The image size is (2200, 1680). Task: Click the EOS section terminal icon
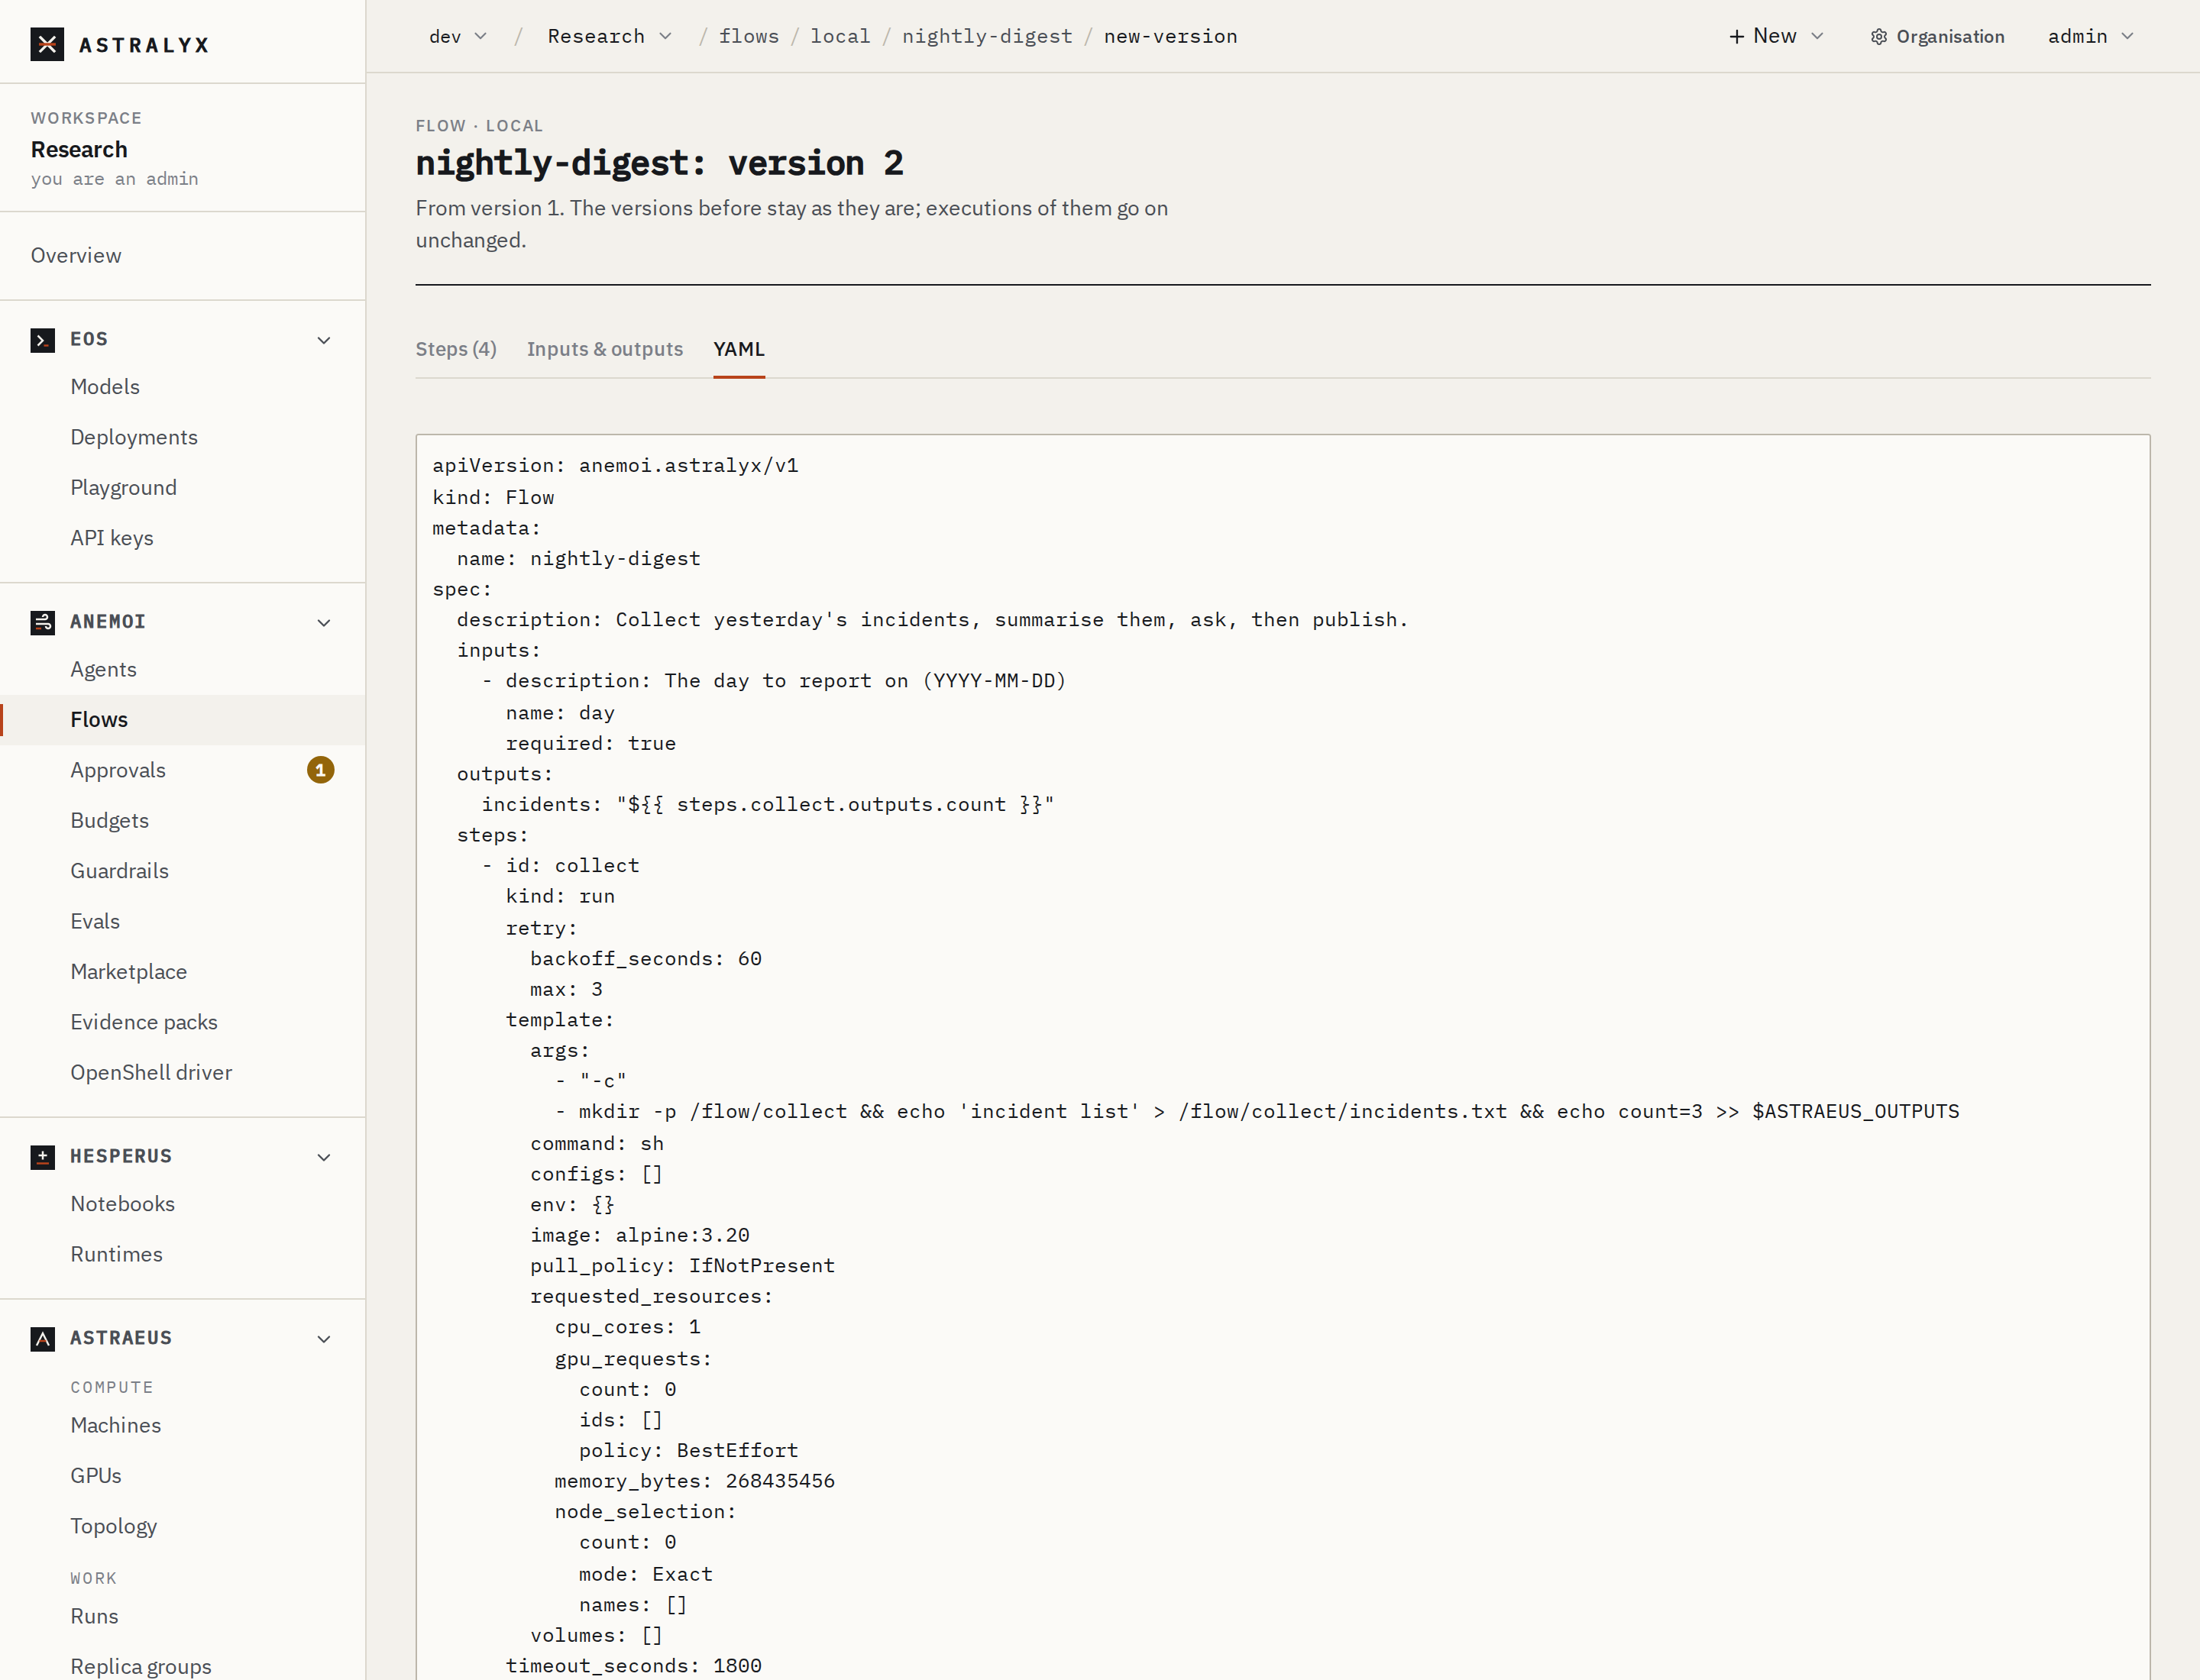42,340
